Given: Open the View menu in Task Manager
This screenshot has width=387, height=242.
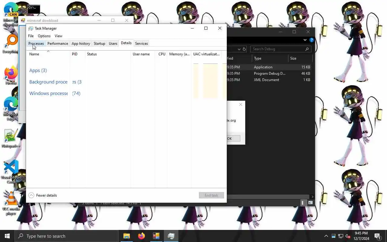Looking at the screenshot, I should 58,36.
